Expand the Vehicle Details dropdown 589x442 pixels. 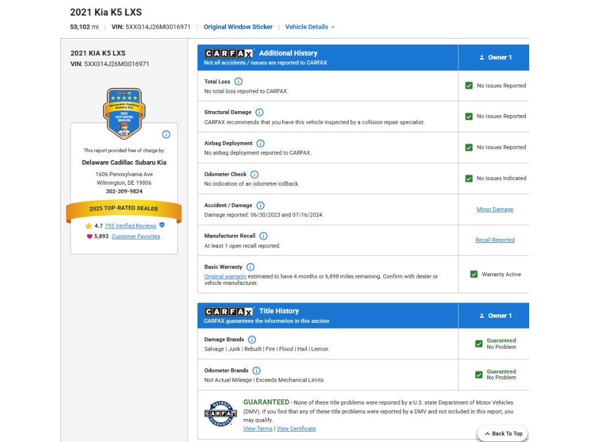coord(310,26)
